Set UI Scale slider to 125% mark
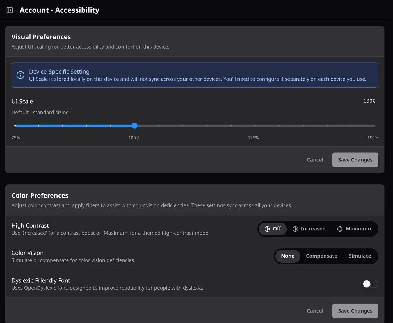The image size is (393, 323). (255, 126)
